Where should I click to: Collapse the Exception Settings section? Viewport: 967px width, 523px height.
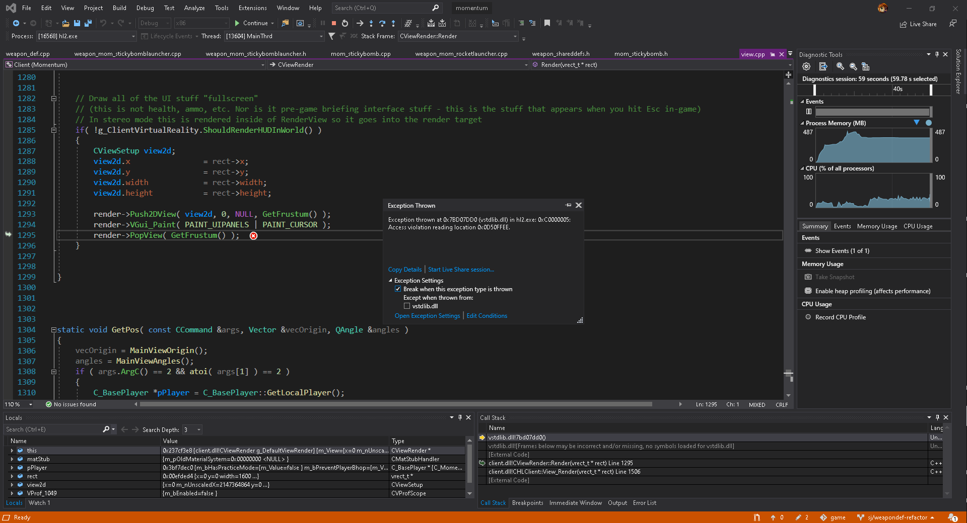390,281
